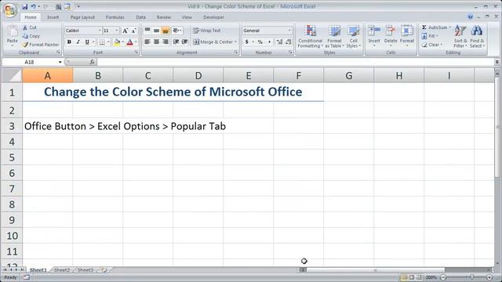Apply comma style number format
The height and width of the screenshot is (282, 502).
[x=269, y=42]
